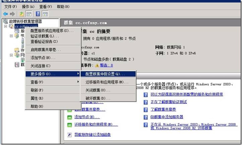Image resolution: width=242 pixels, height=145 pixels.
Task: Choose 刷新(F) in context menu
Action: tap(53, 90)
